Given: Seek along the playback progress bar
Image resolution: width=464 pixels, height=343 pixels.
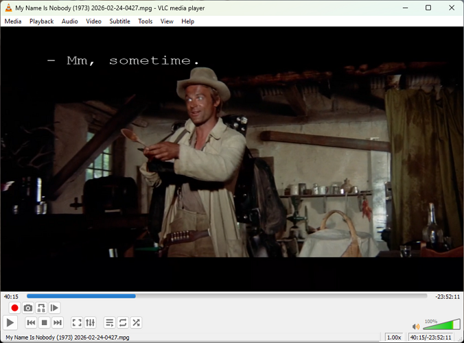Looking at the screenshot, I should [227, 296].
